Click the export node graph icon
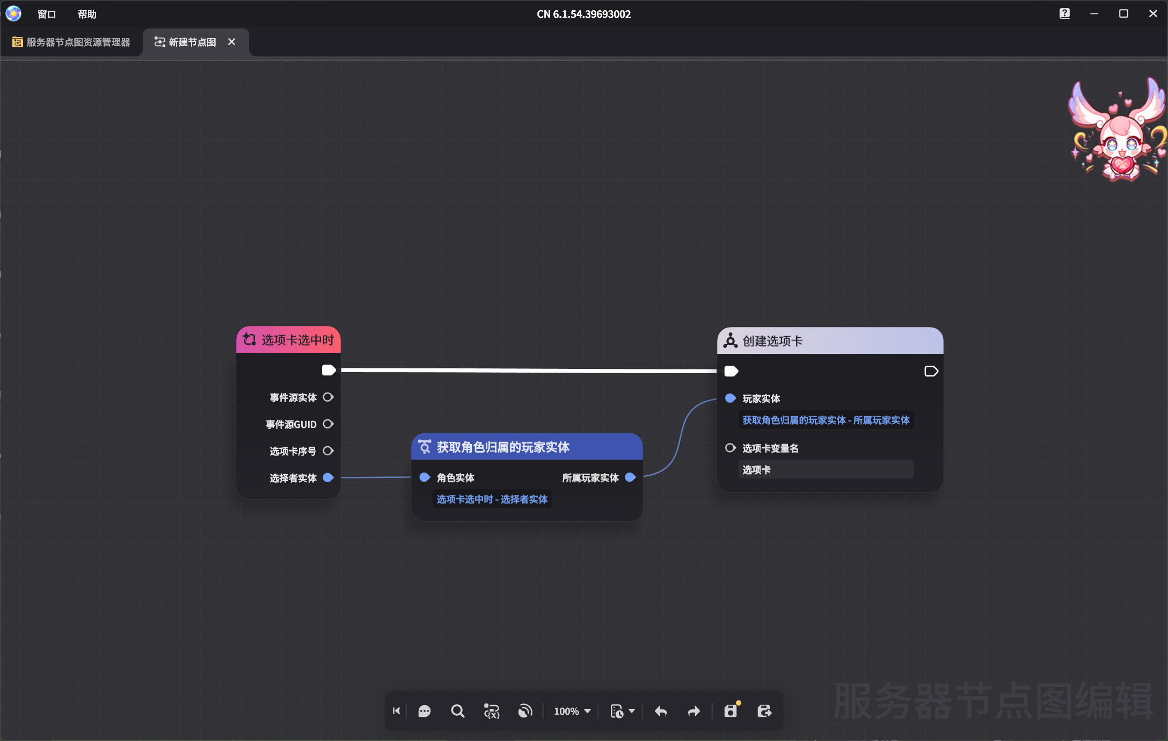 click(764, 711)
